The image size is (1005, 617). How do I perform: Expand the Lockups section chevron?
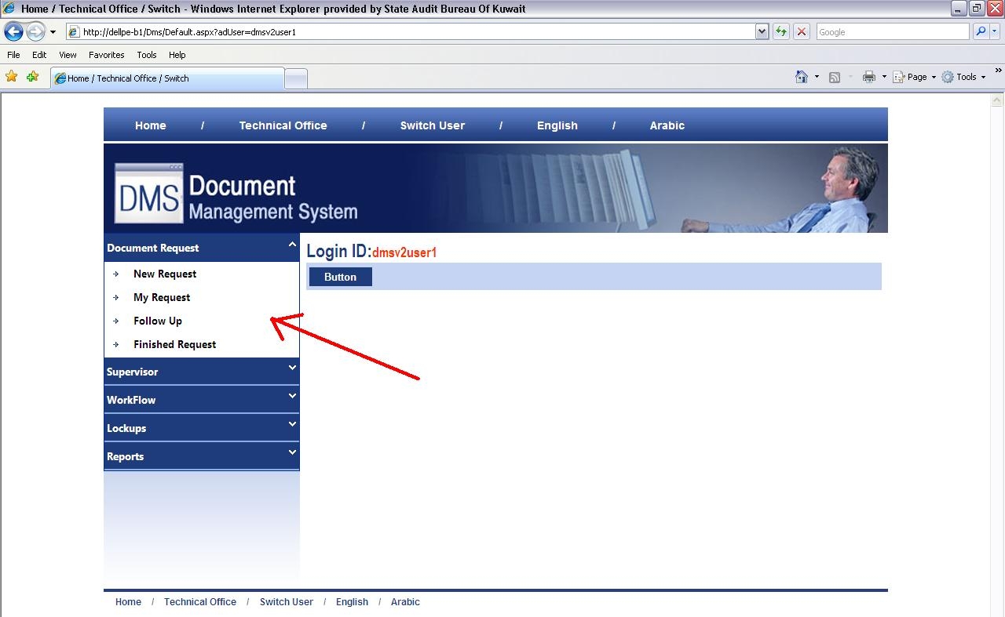tap(292, 424)
